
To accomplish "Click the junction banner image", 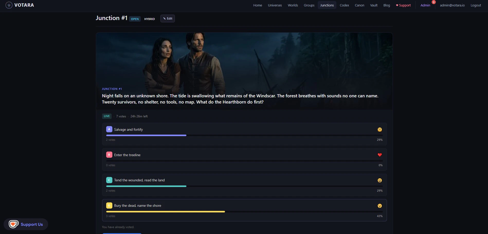I will (x=244, y=71).
